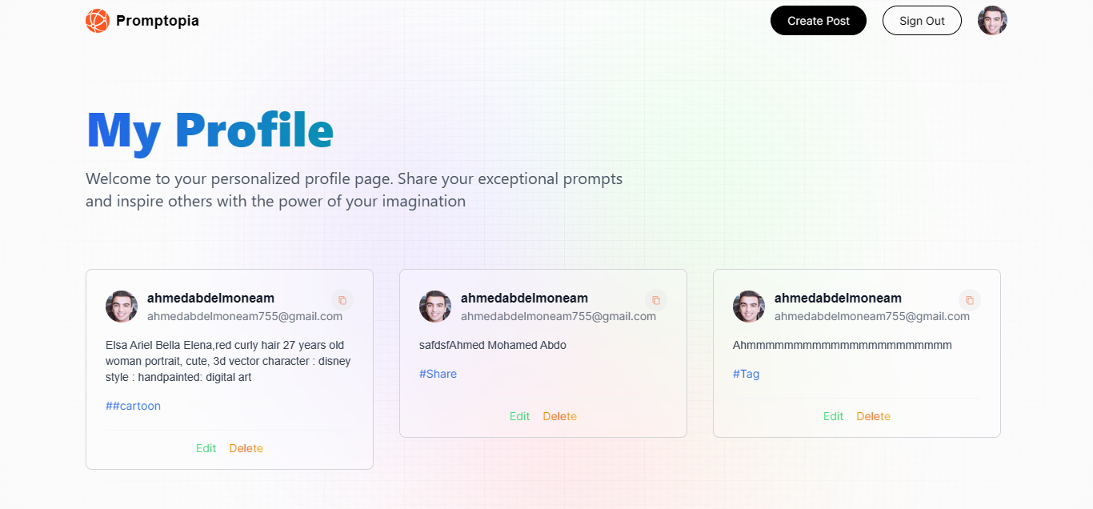Delete the Elsa Ariel prompt
Viewport: 1093px width, 509px height.
(246, 448)
